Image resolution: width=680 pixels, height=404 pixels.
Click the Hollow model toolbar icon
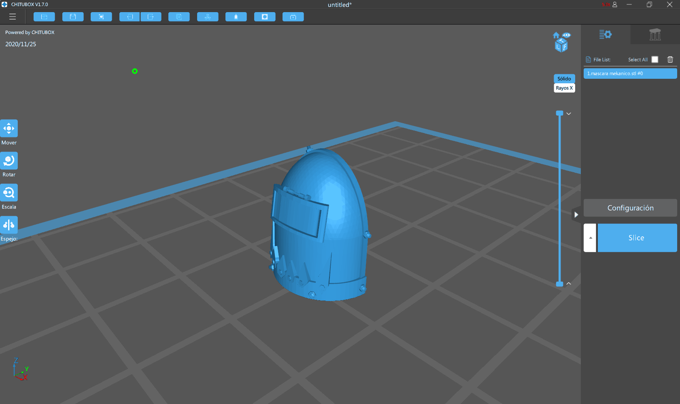265,17
